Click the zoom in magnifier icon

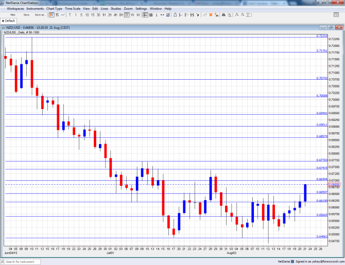[x=237, y=15]
